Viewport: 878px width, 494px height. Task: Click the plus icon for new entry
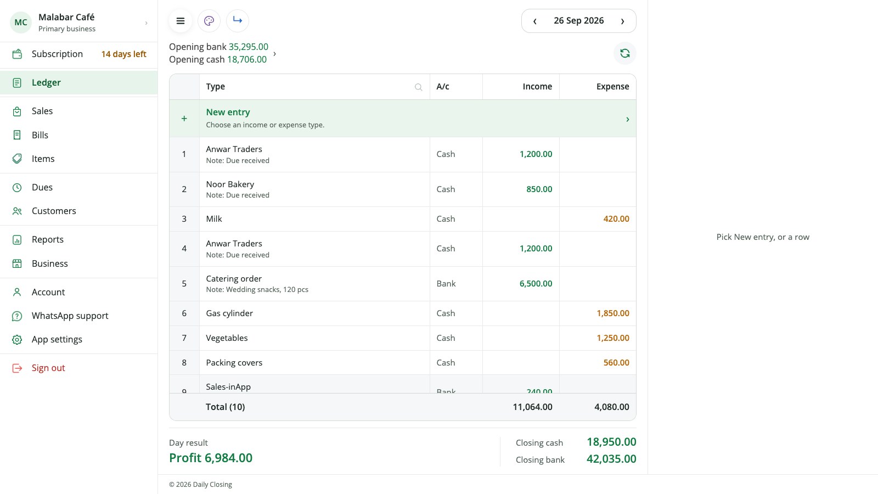pos(184,119)
